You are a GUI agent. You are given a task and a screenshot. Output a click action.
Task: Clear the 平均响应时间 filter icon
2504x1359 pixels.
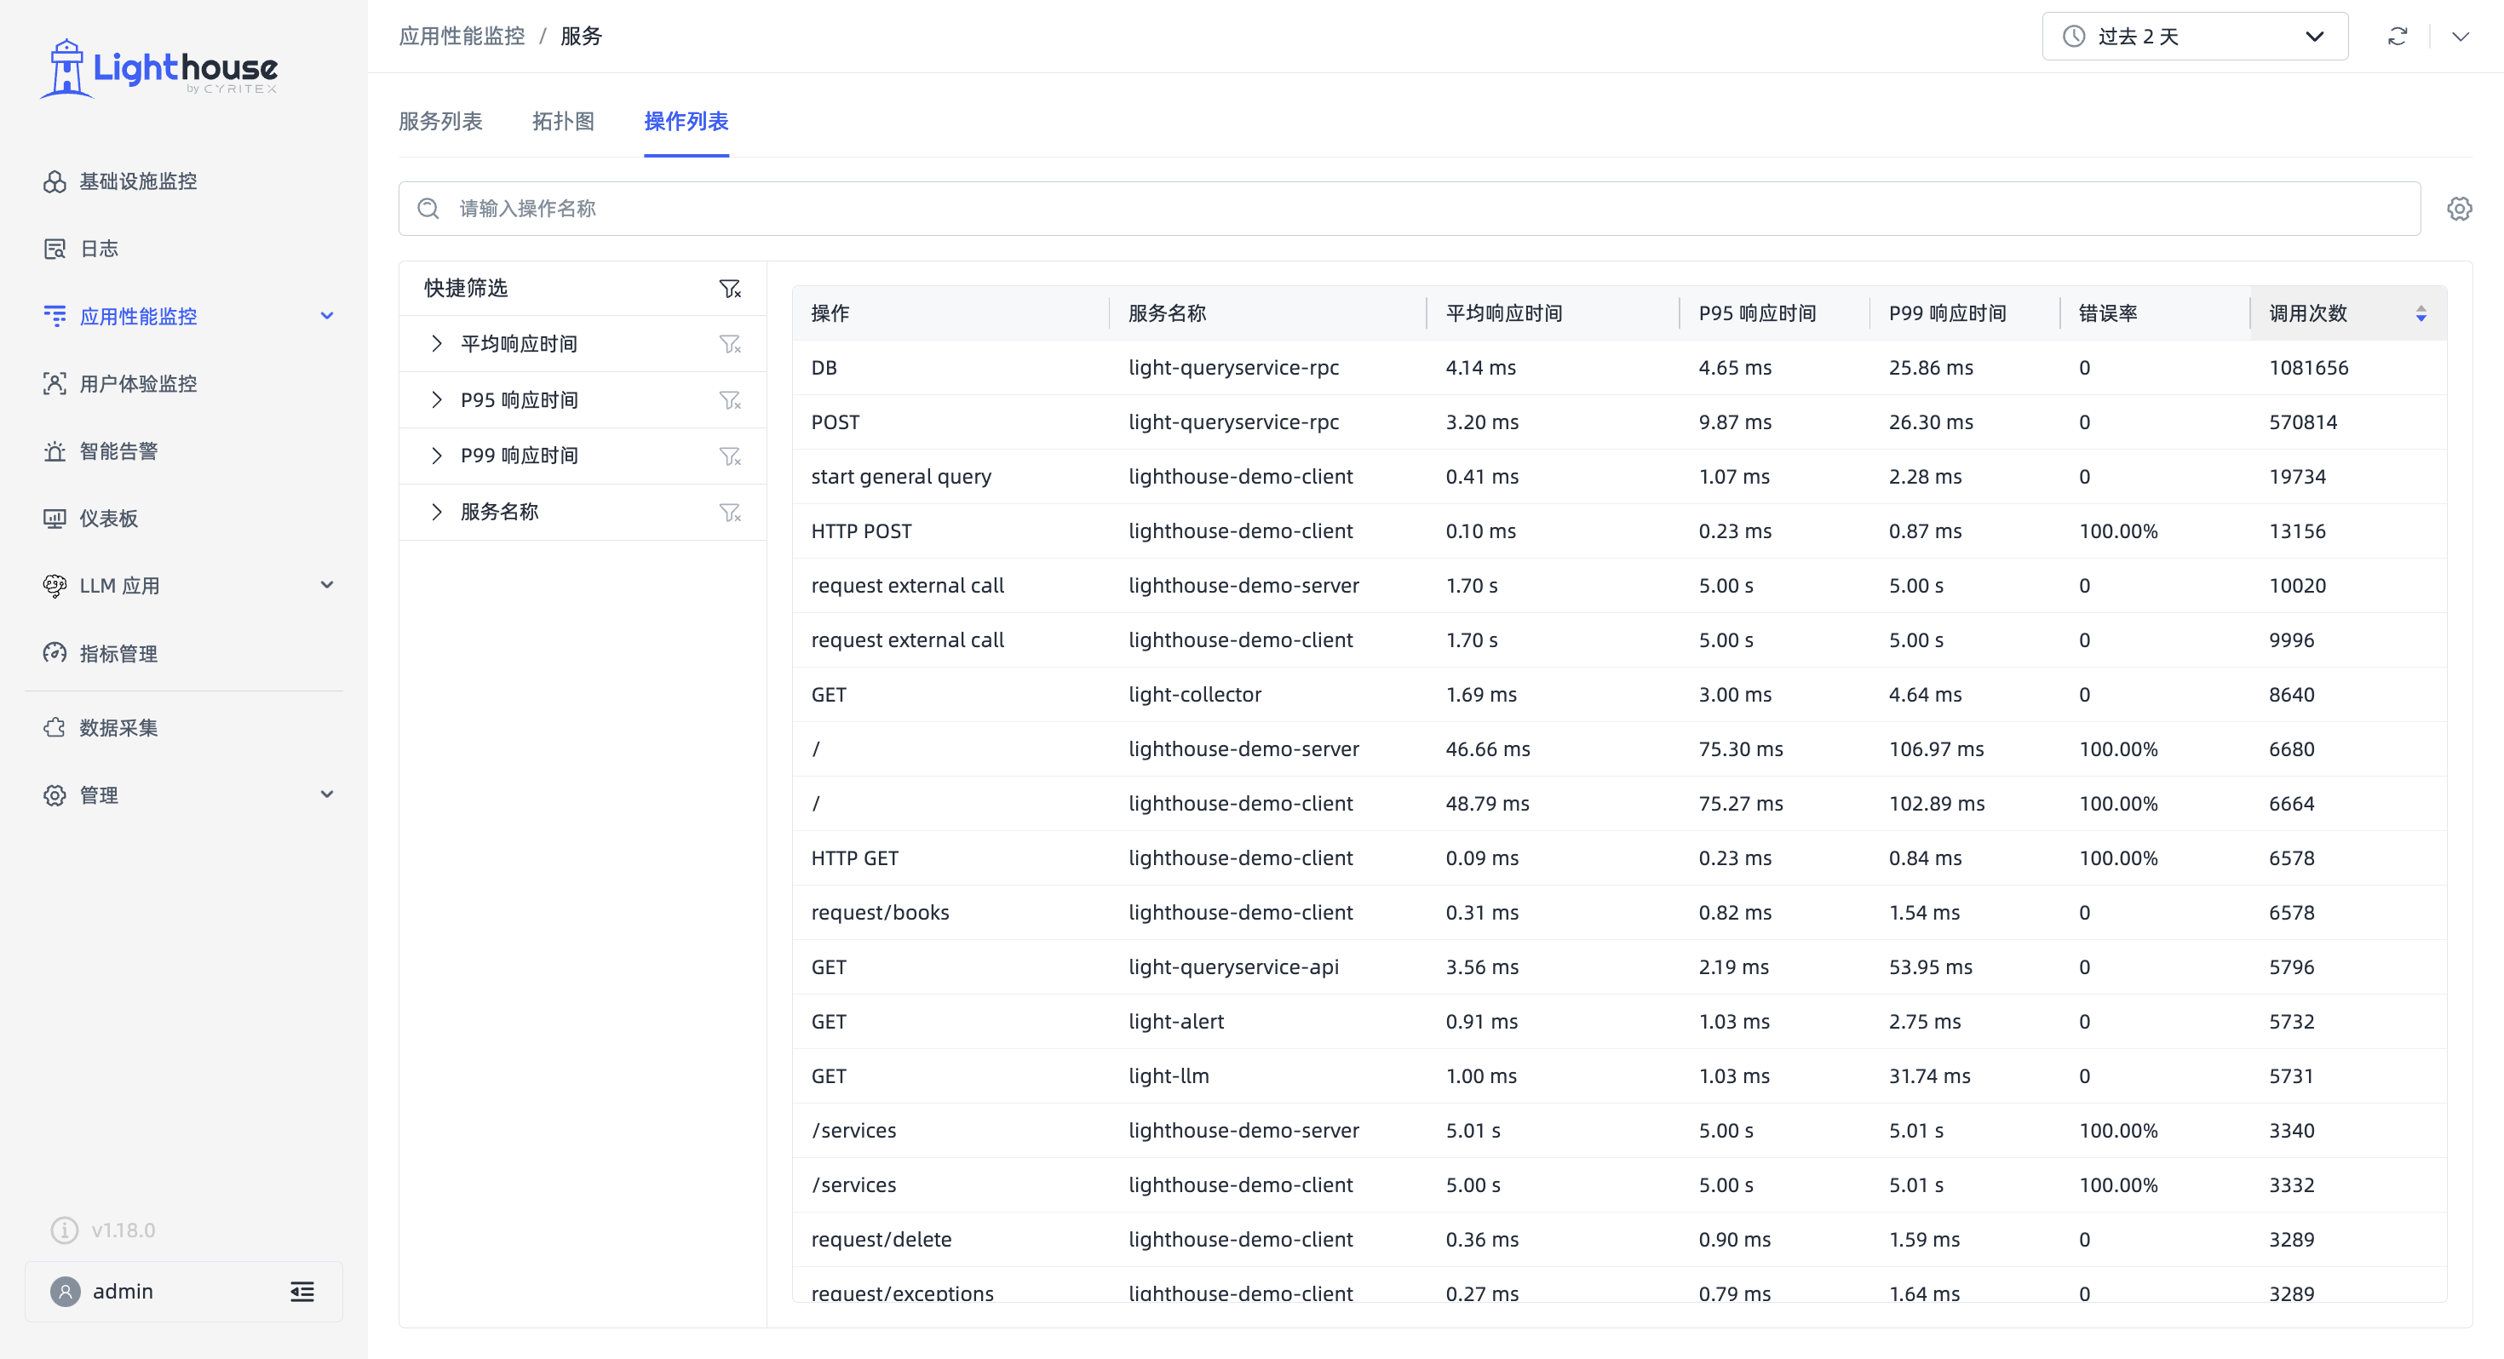pos(730,344)
